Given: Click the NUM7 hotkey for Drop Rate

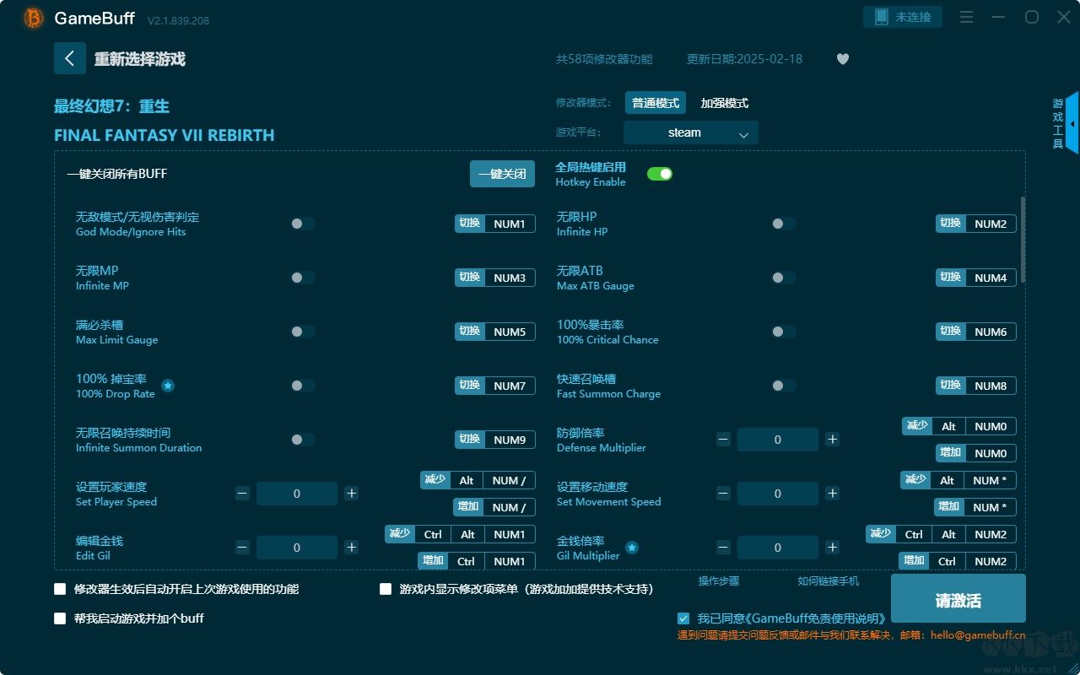Looking at the screenshot, I should pos(510,386).
